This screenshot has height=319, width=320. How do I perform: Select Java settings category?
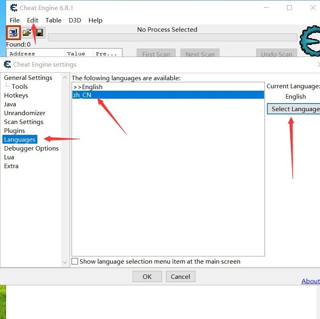click(x=10, y=104)
